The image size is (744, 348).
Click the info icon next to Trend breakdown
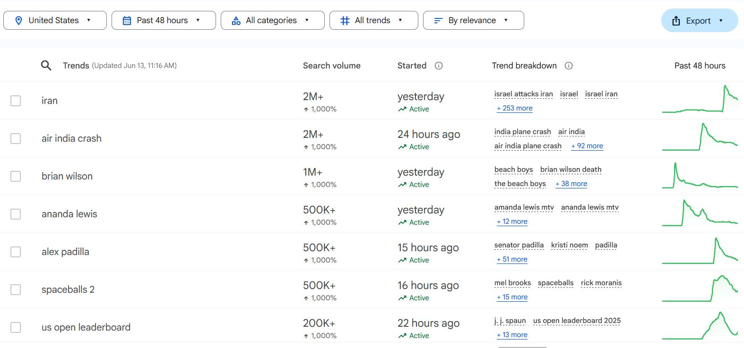[569, 66]
